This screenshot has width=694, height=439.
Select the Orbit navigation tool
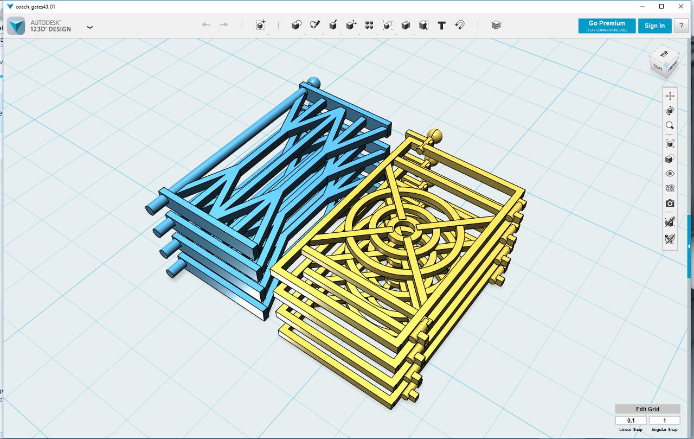coord(670,111)
